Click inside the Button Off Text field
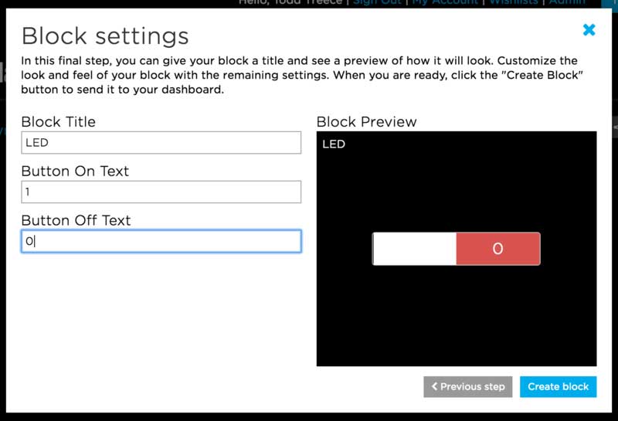Image resolution: width=618 pixels, height=421 pixels. tap(161, 241)
